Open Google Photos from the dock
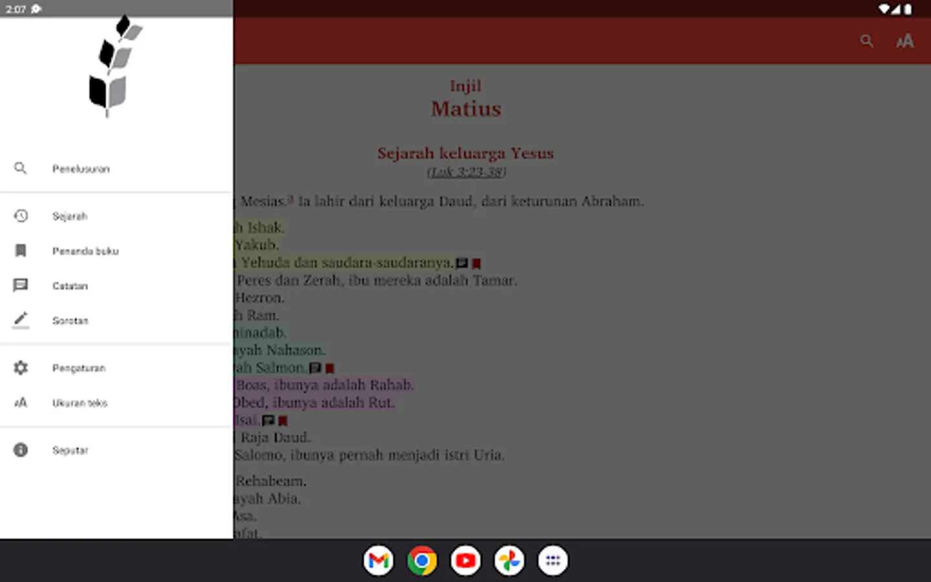The height and width of the screenshot is (582, 931). point(509,561)
